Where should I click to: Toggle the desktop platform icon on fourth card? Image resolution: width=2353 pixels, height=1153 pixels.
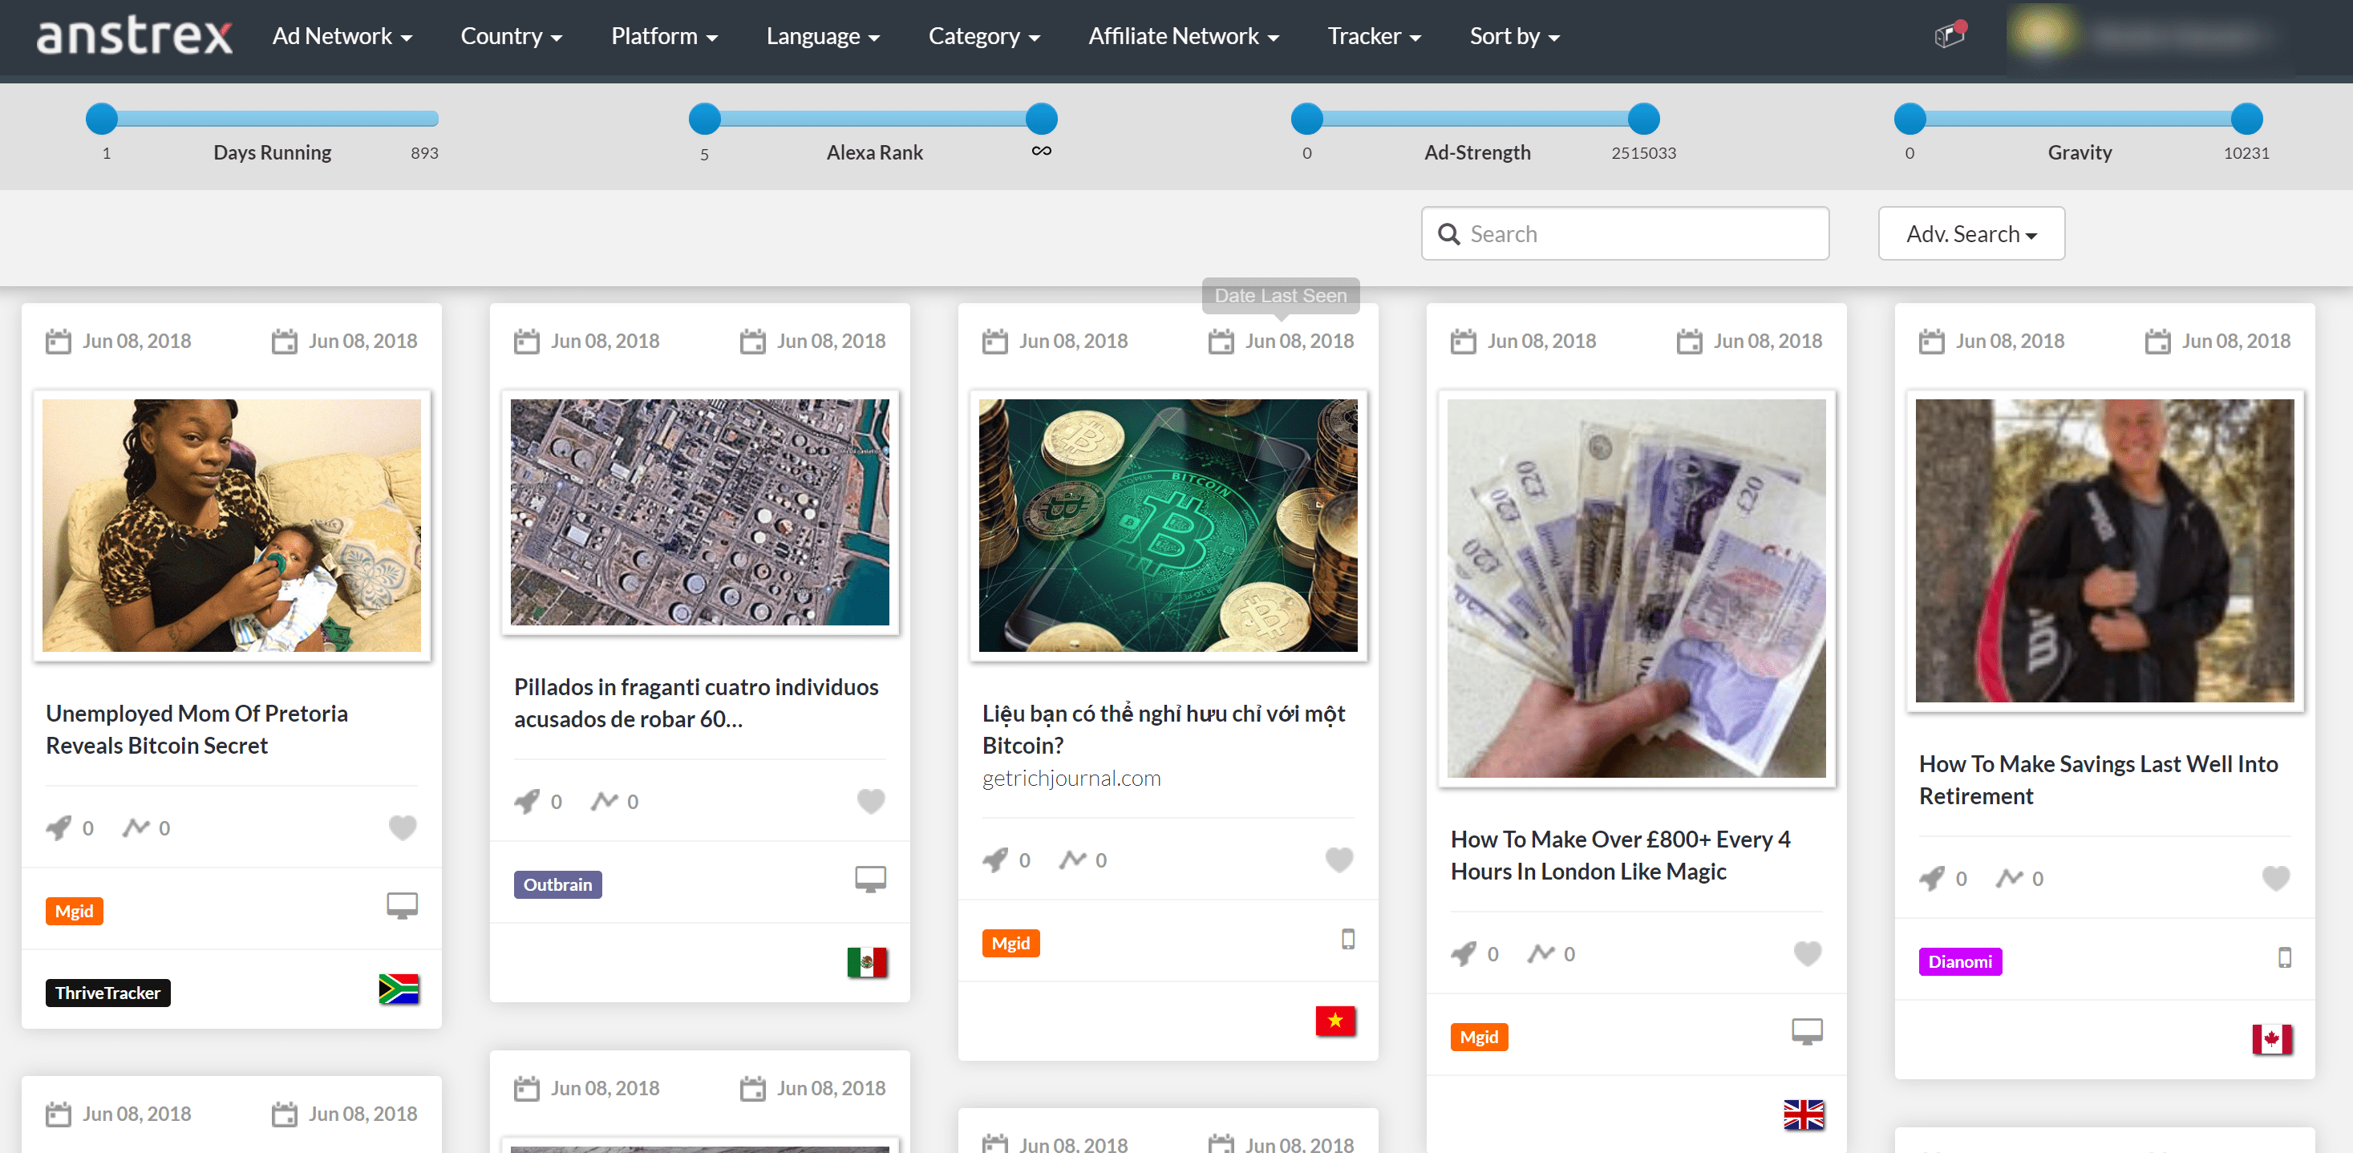click(x=1802, y=1032)
